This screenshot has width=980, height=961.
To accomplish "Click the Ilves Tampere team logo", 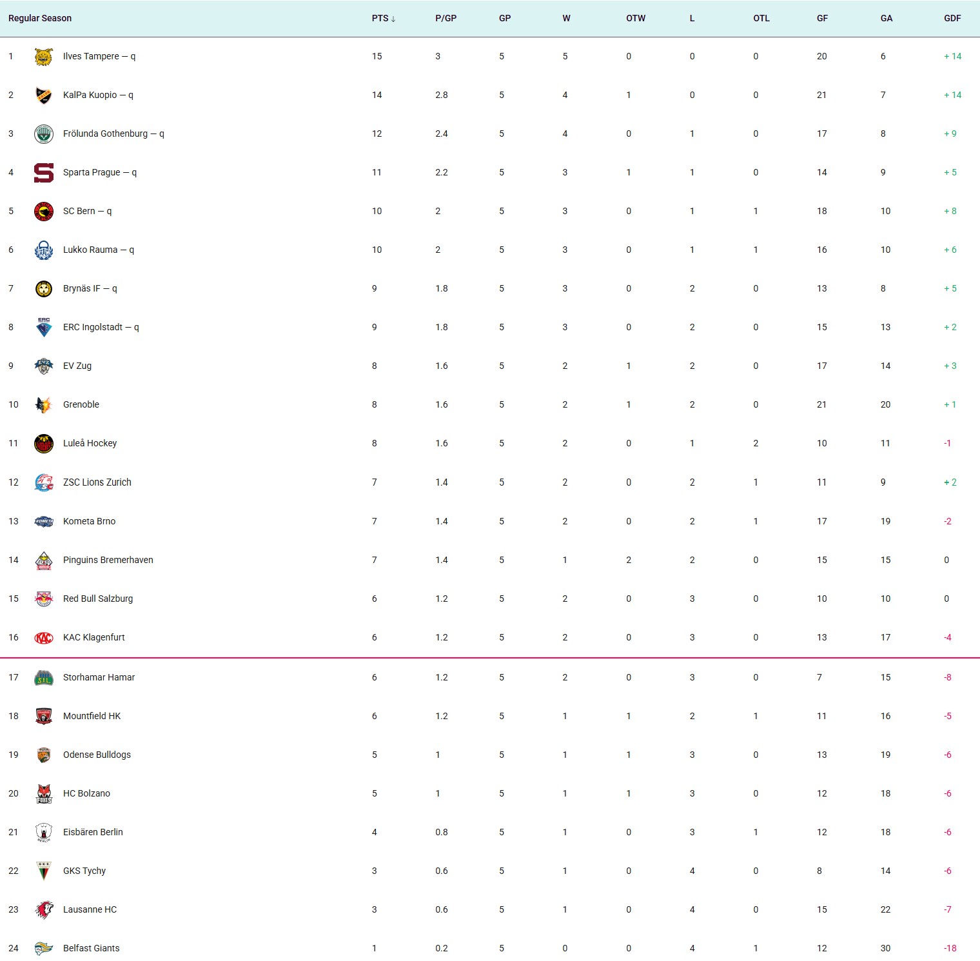I will (x=44, y=57).
